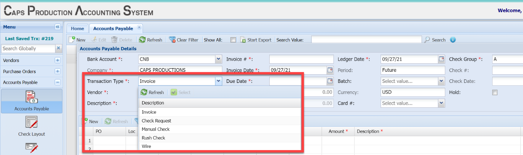Close the Accounts Payable tab
Image resolution: width=523 pixels, height=155 pixels.
click(139, 27)
